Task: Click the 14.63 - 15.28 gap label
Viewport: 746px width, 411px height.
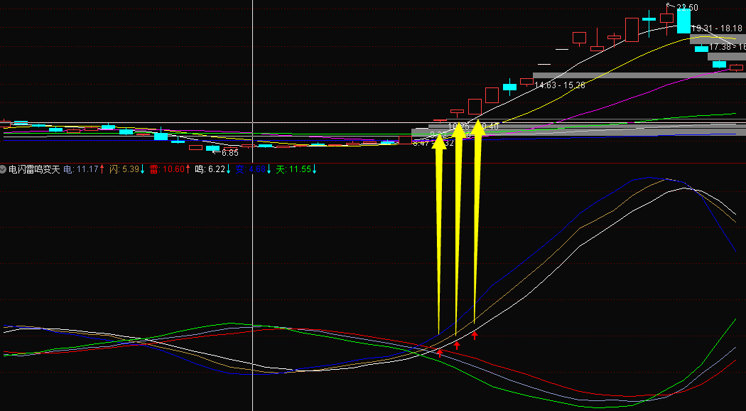Action: coord(560,85)
